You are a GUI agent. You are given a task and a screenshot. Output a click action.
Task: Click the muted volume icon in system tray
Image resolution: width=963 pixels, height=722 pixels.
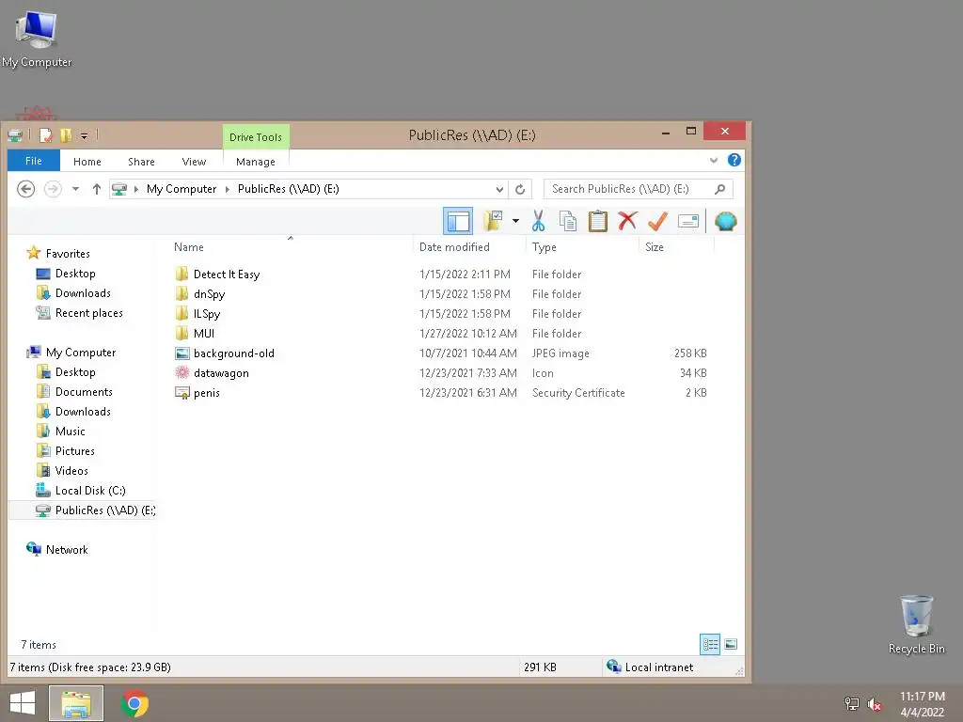[x=874, y=704]
